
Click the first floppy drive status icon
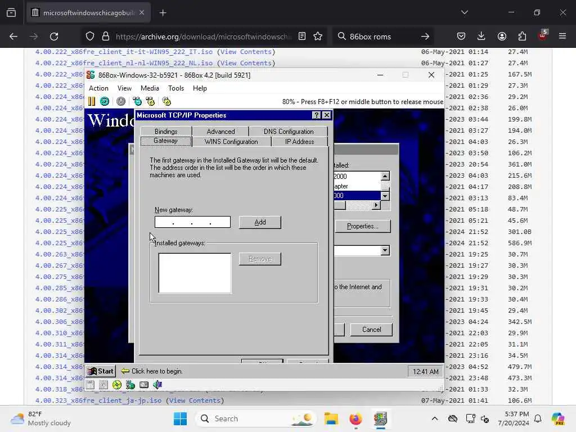91,385
